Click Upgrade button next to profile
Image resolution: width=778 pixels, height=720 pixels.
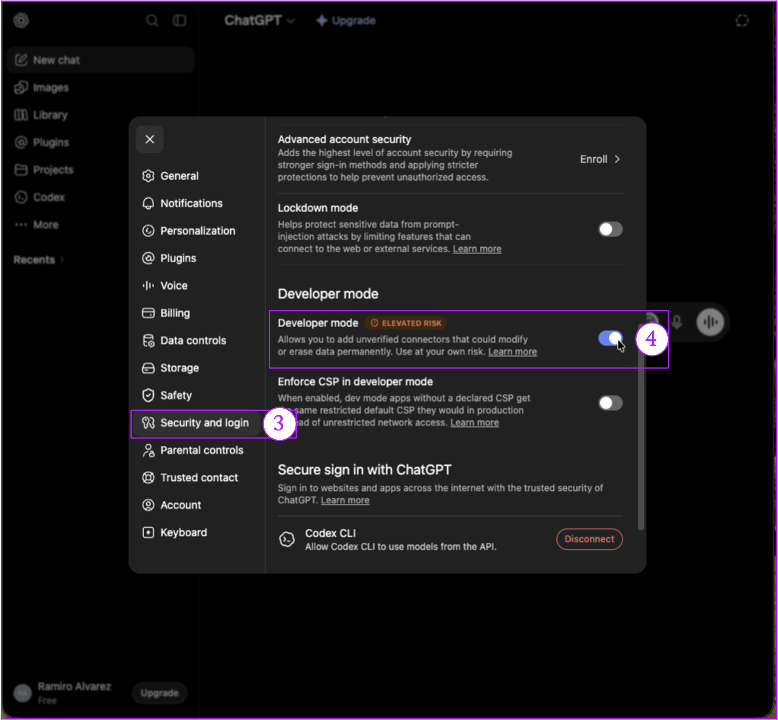point(159,693)
